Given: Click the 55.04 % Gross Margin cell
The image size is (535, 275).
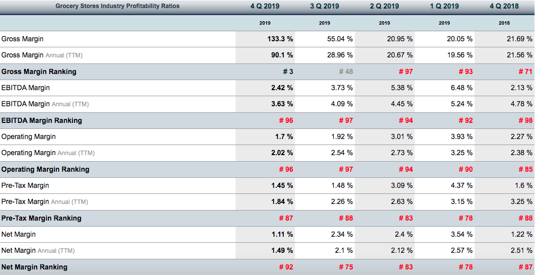Looking at the screenshot, I should pos(340,39).
